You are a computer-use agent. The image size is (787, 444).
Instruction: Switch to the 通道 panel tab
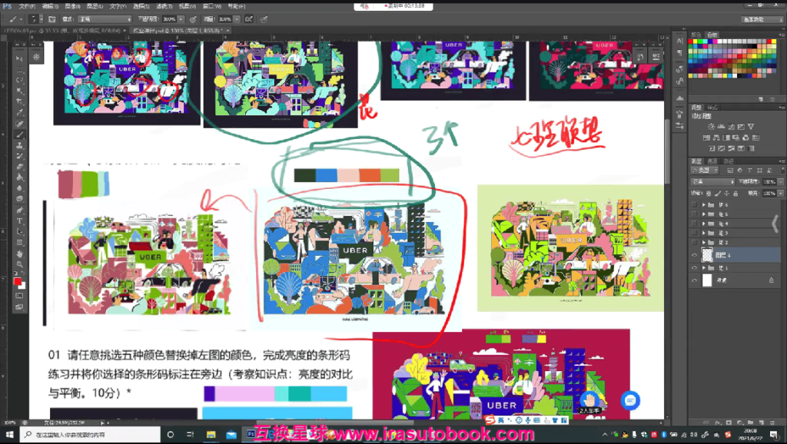712,161
